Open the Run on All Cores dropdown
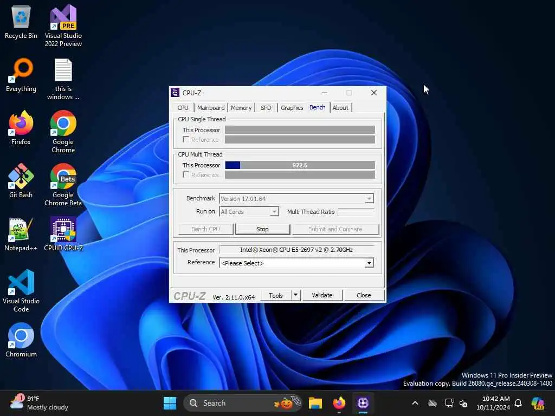 coord(274,212)
